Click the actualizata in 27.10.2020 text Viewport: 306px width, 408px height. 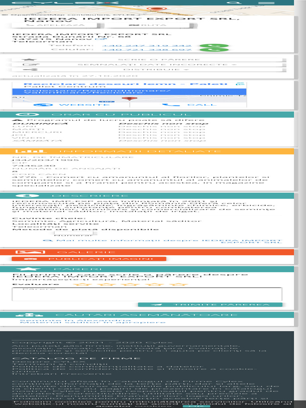pyautogui.click(x=75, y=76)
